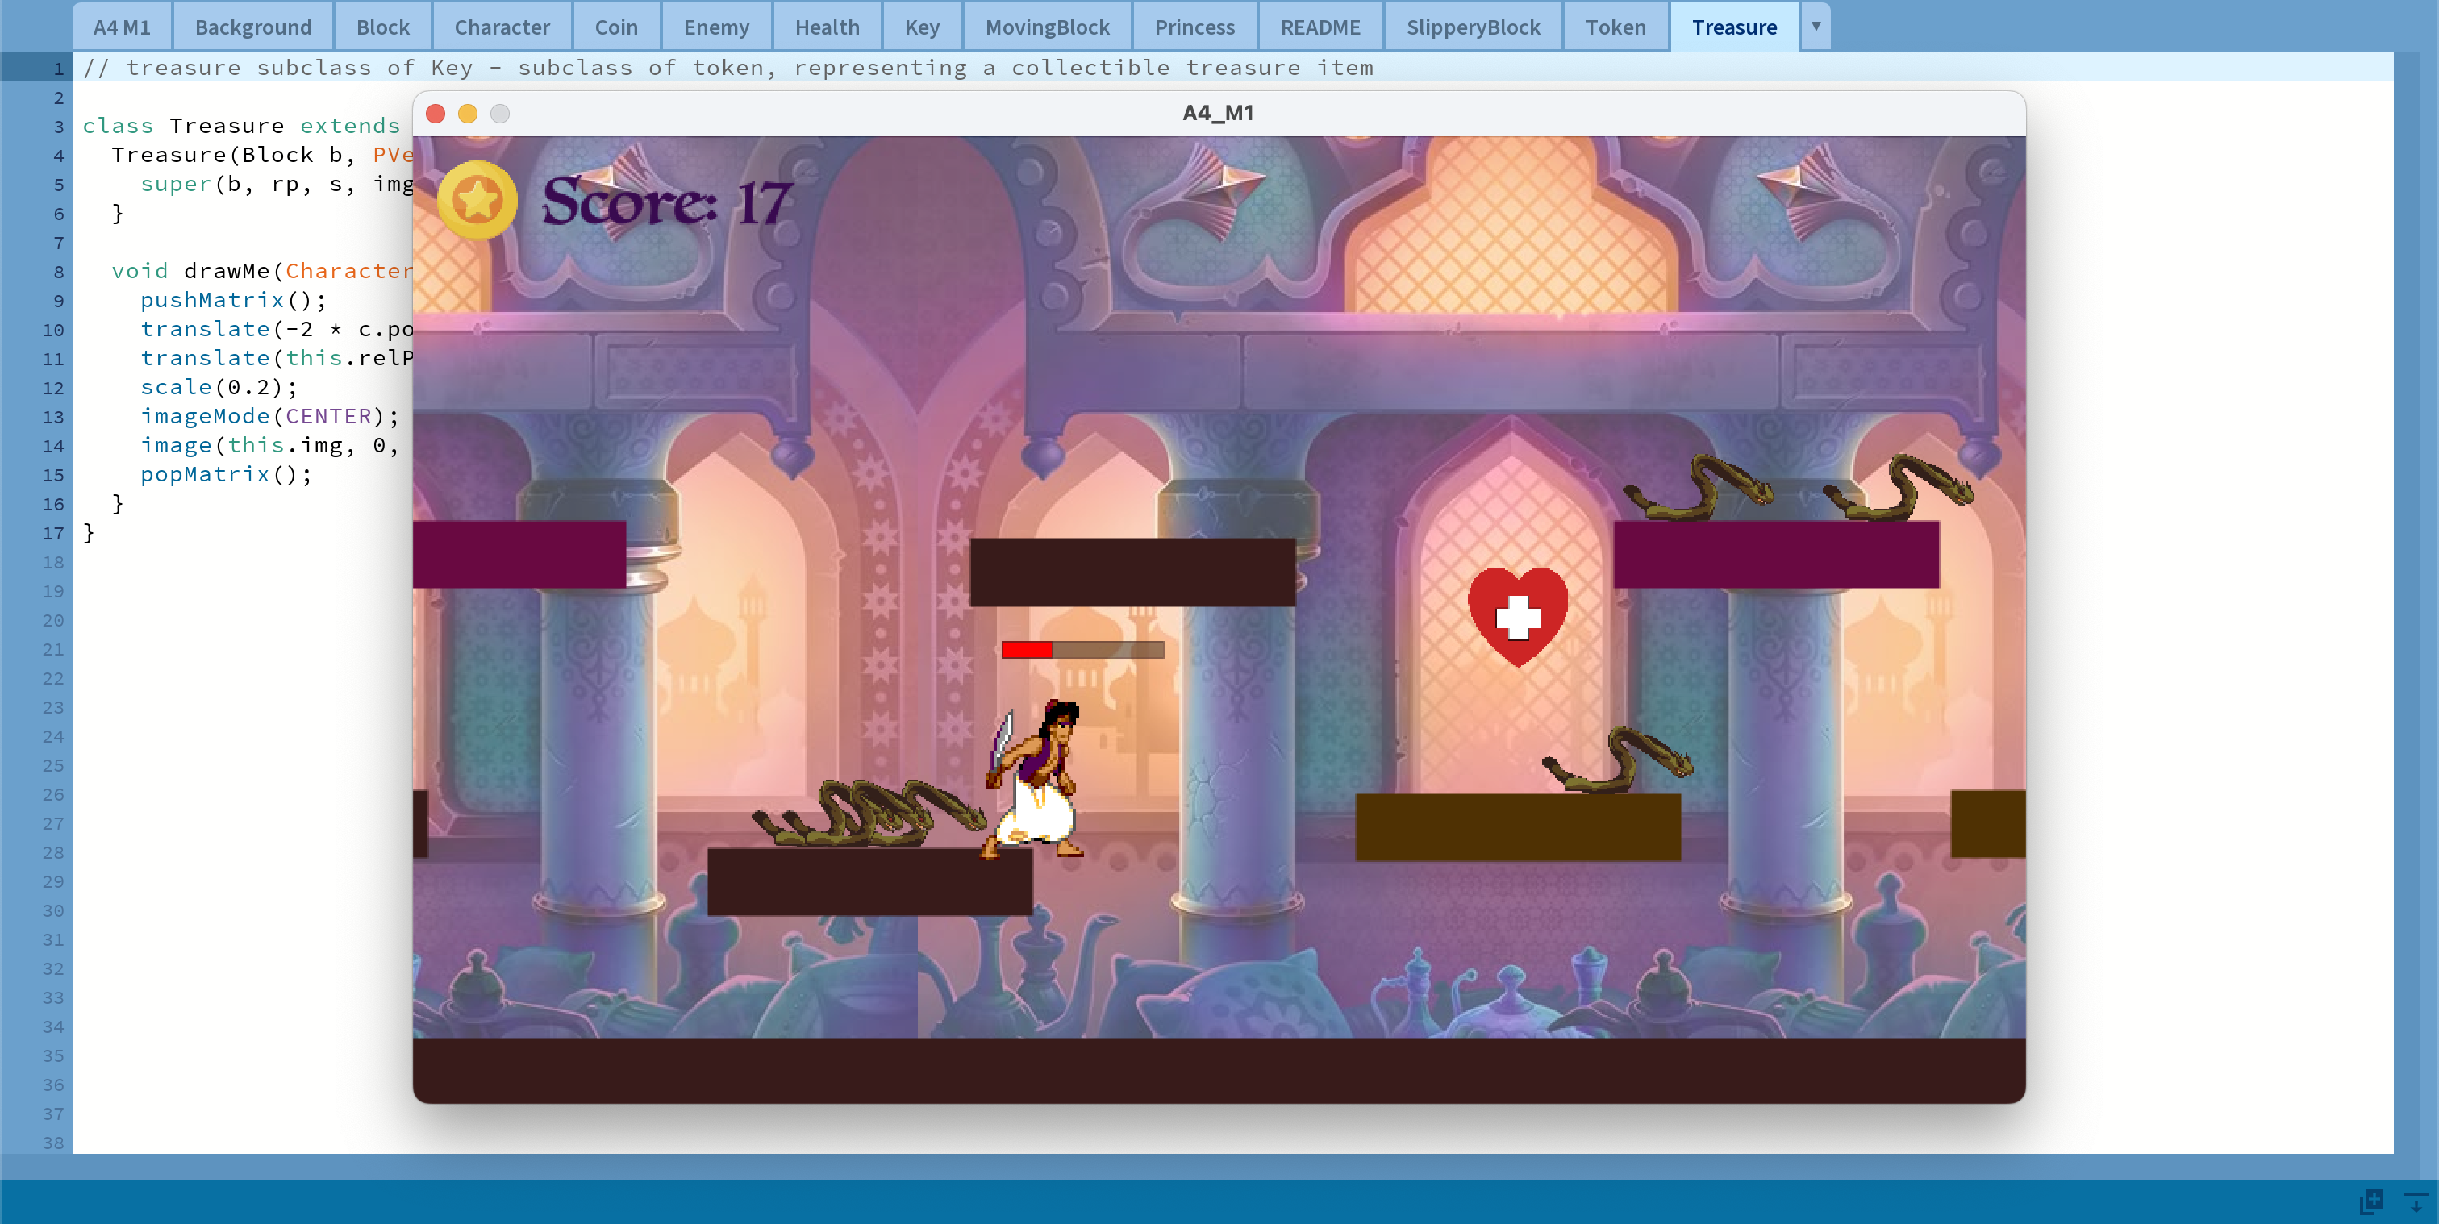Viewport: 2439px width, 1224px height.
Task: Switch to the SlipperyBlock tab
Action: click(x=1472, y=27)
